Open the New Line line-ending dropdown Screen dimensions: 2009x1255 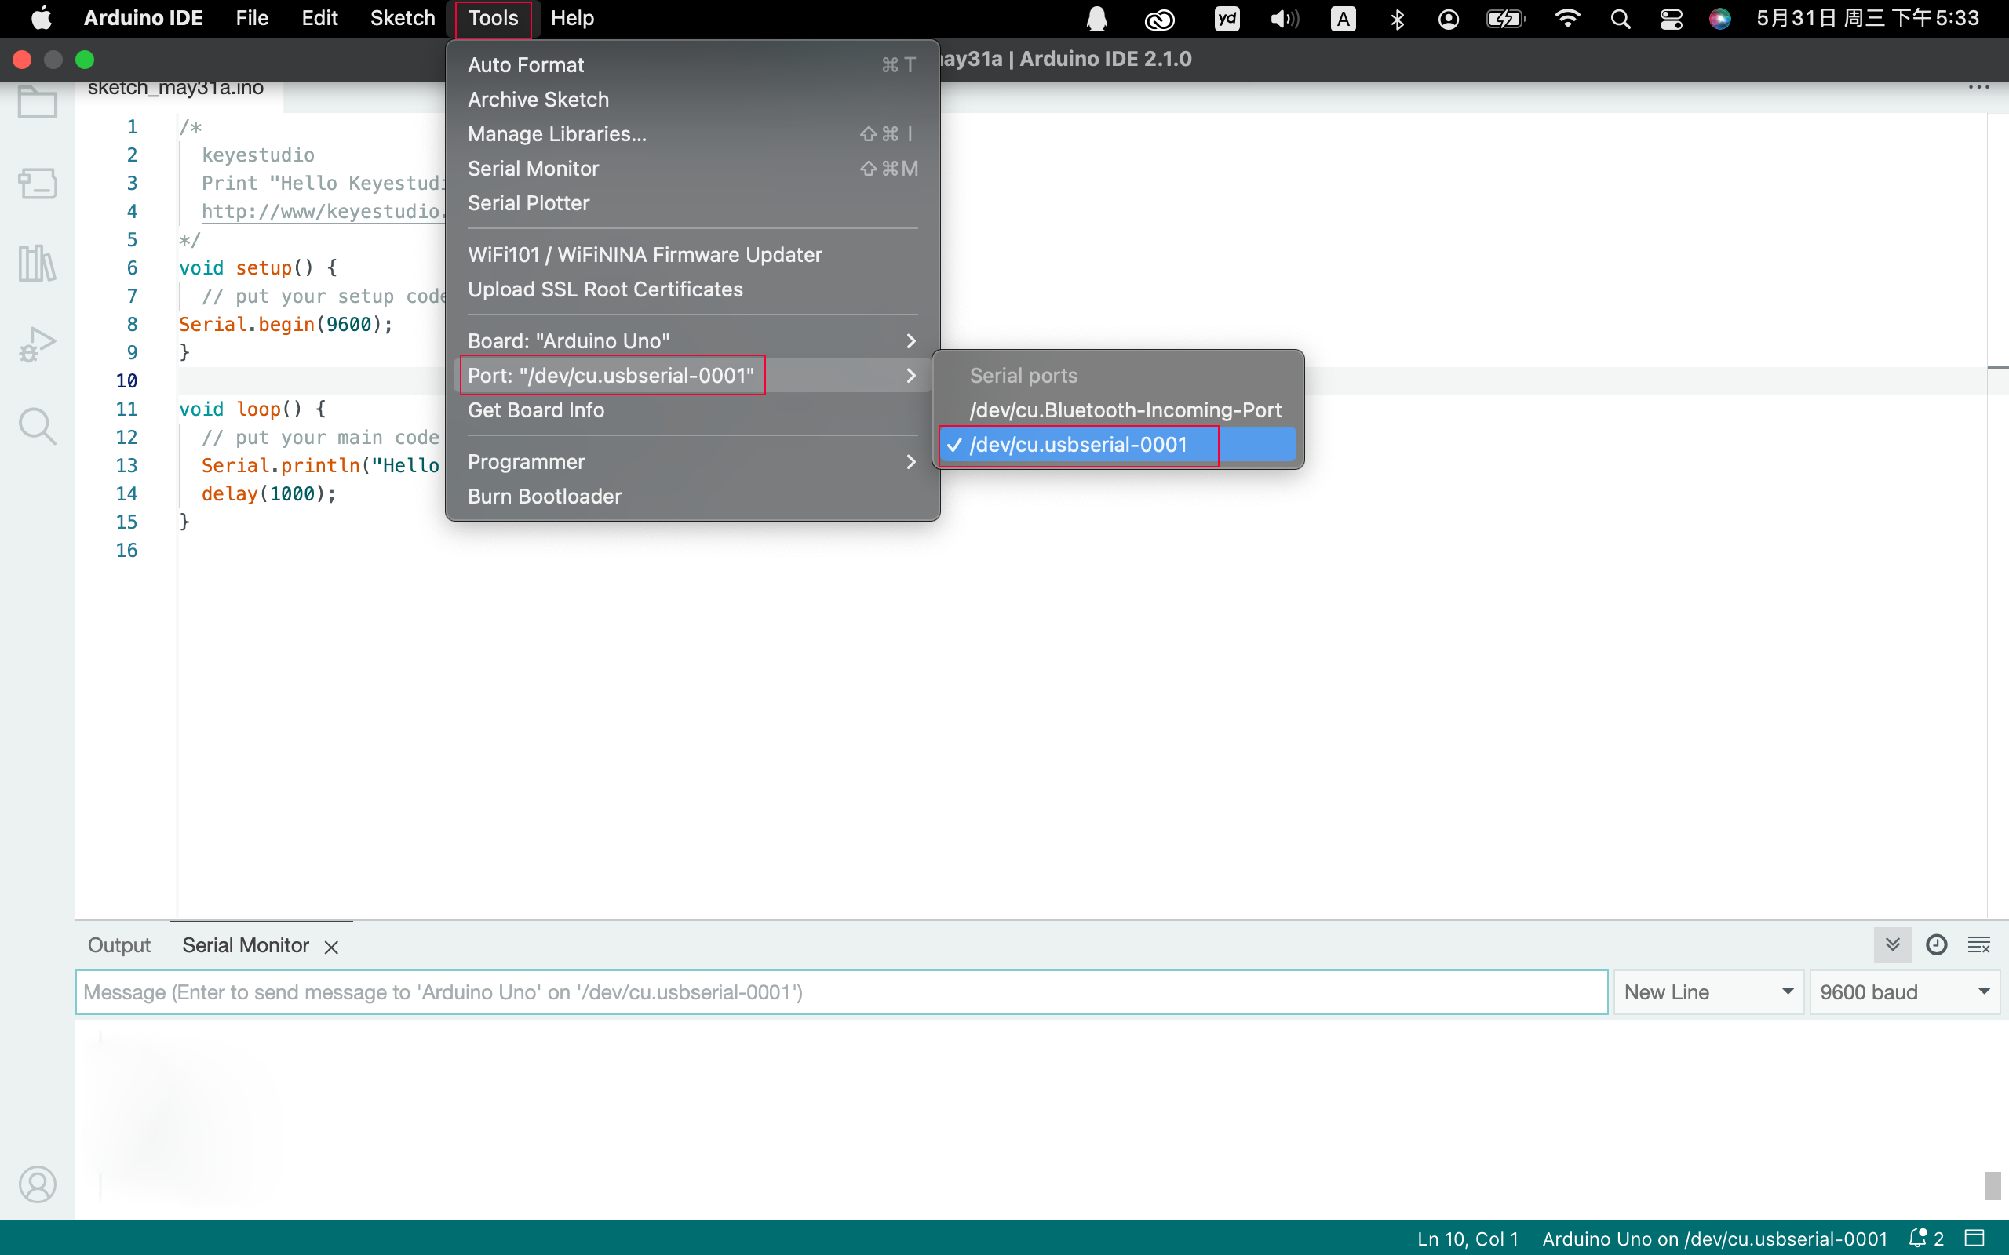[1708, 992]
